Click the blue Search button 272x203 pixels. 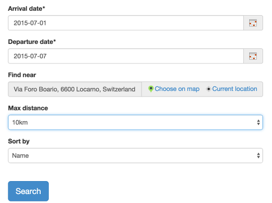[29, 191]
